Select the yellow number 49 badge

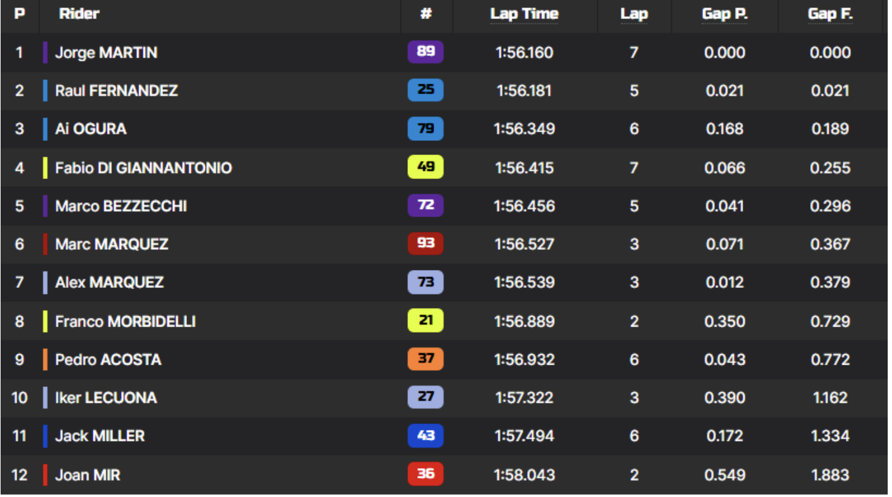[x=425, y=167]
